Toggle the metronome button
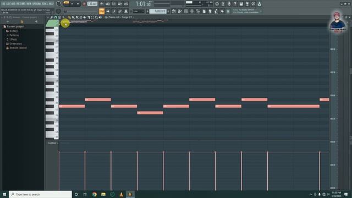The width and height of the screenshot is (352, 198). [x=101, y=4]
